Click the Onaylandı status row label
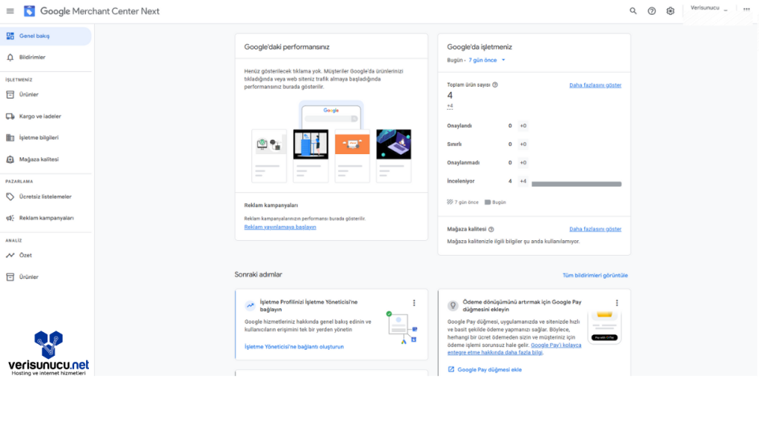759x427 pixels. [460, 126]
